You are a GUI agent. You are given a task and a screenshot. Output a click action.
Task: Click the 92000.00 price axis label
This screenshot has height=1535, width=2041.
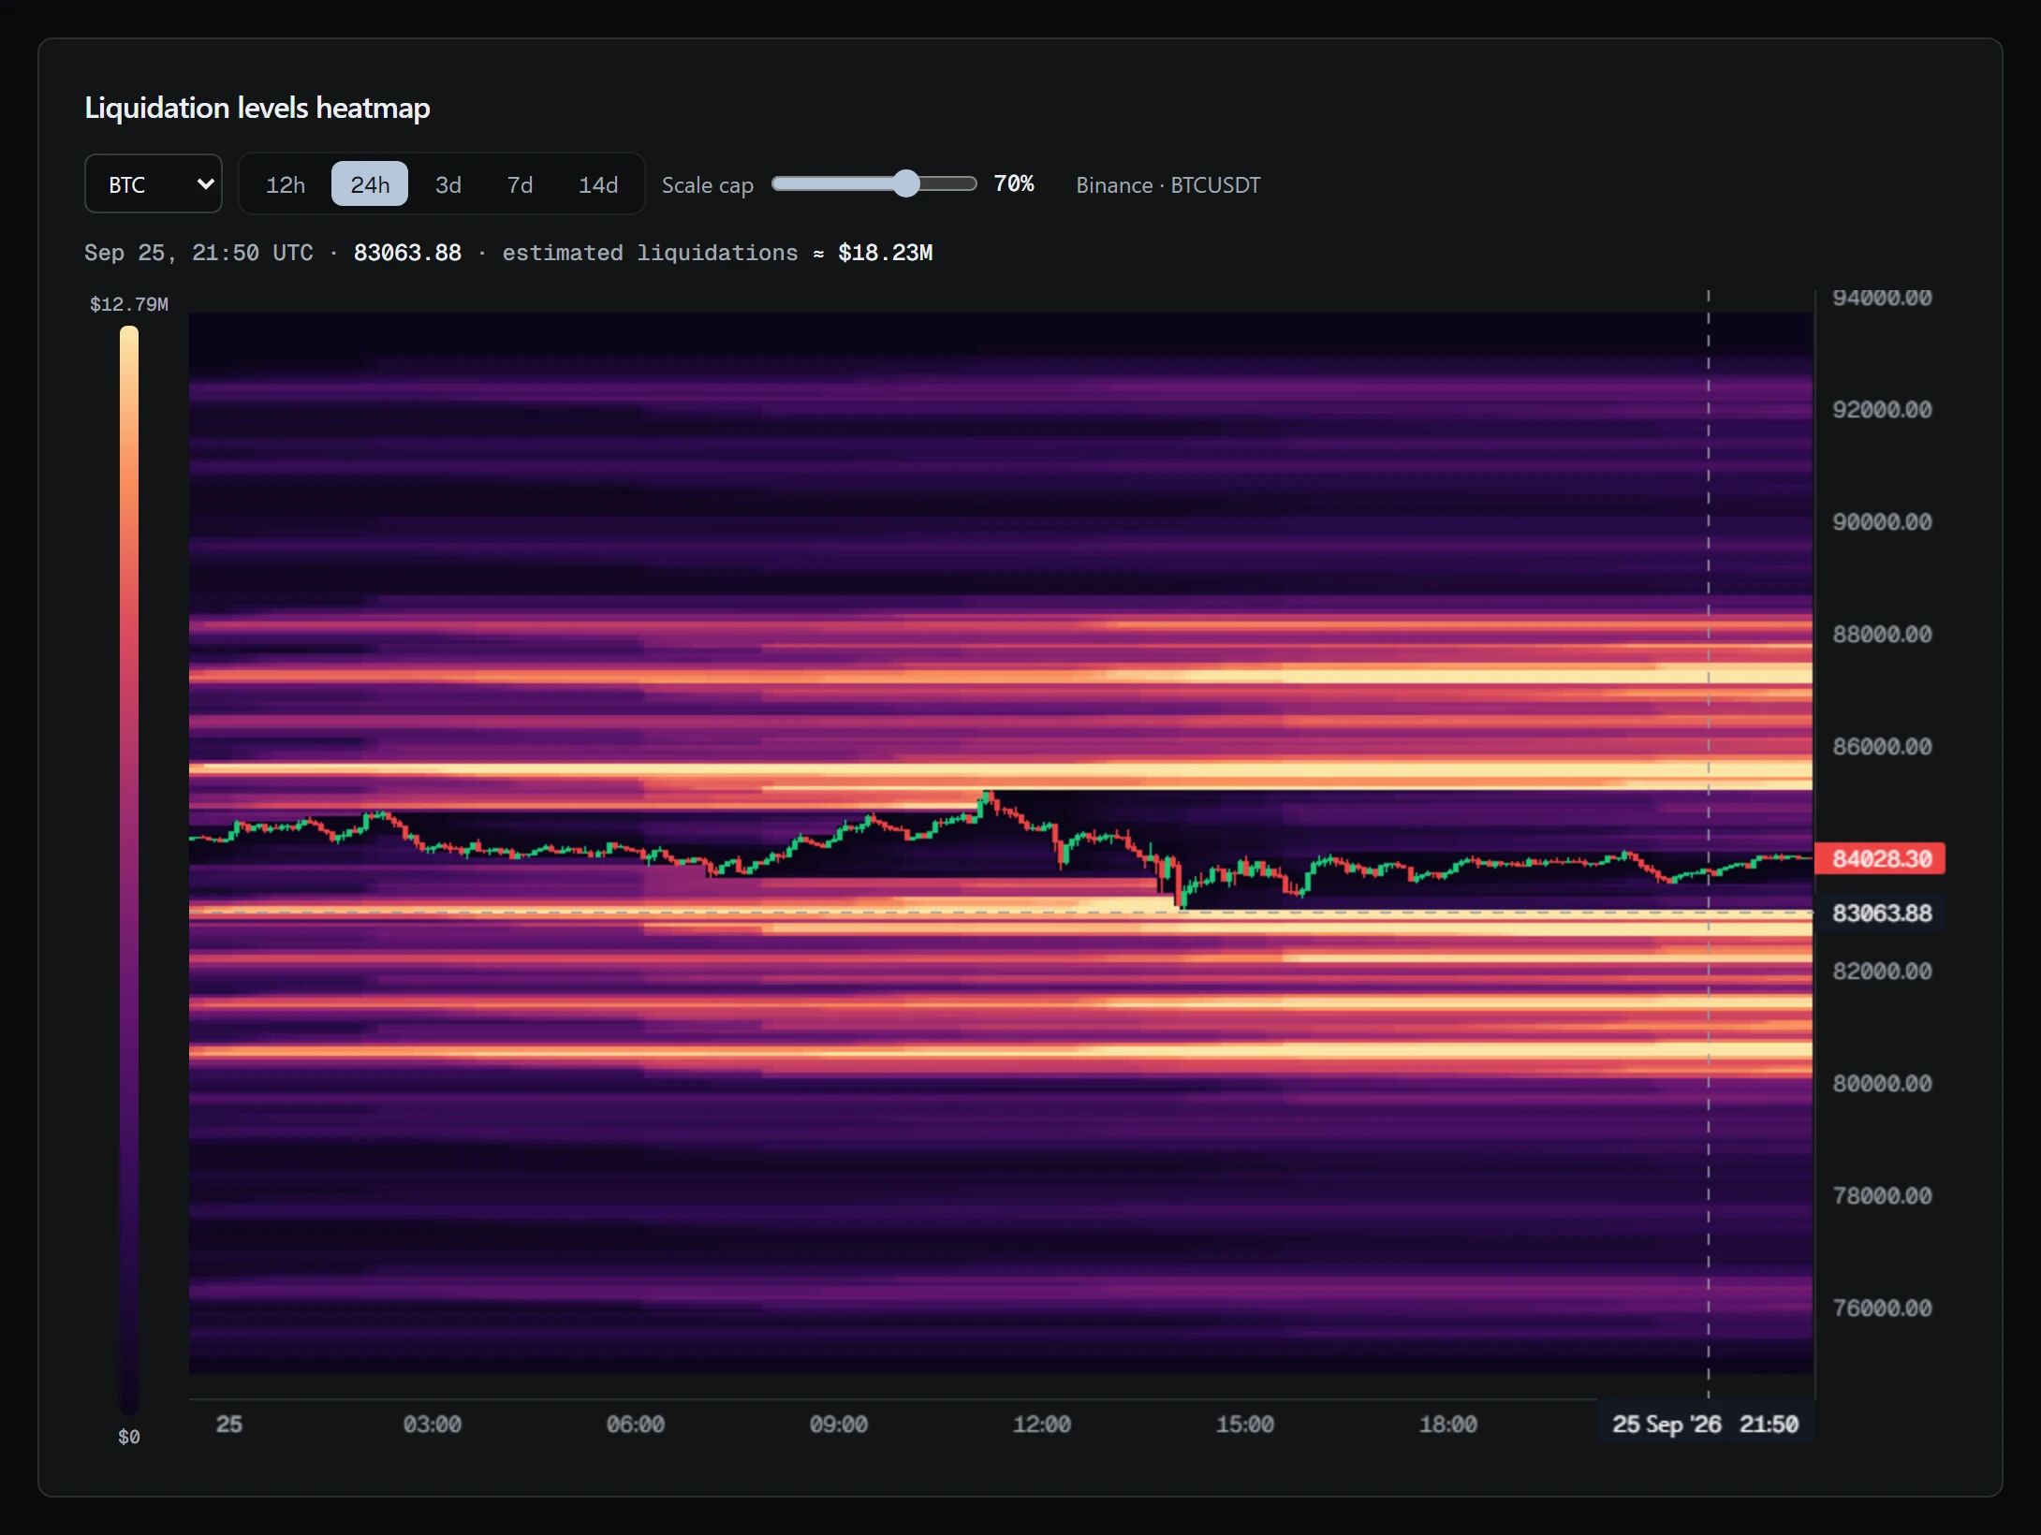click(1882, 409)
